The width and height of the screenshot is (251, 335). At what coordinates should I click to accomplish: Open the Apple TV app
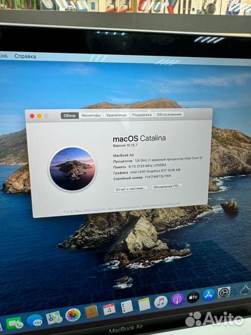coord(193,297)
